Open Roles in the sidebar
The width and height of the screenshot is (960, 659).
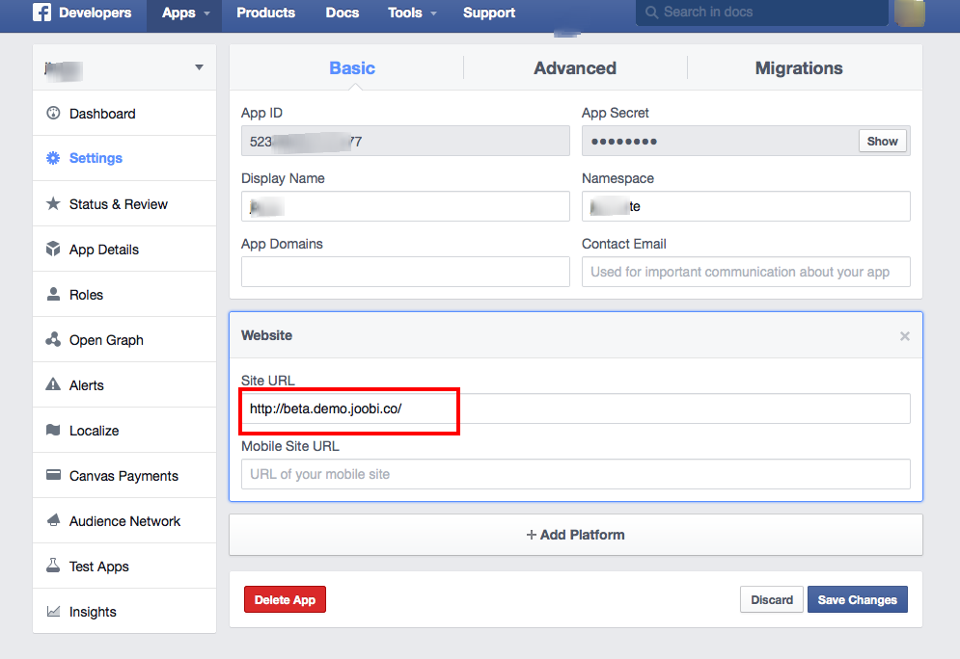124,294
